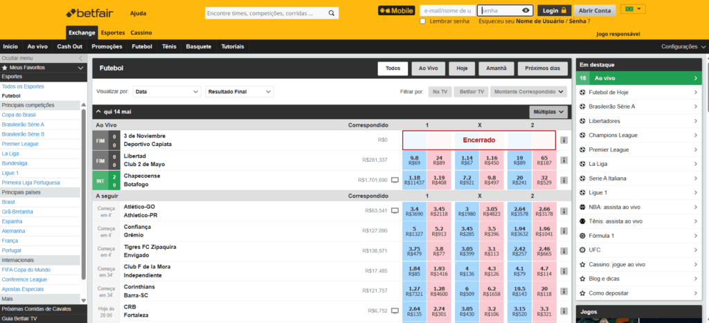Open Premier League in left sidebar

[20, 144]
